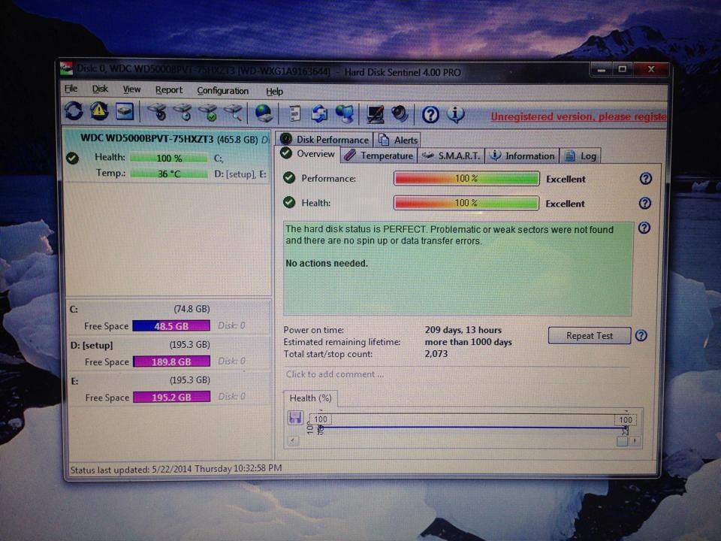Click the toolbar question mark help icon
Viewport: 721px width, 541px height.
coord(430,114)
